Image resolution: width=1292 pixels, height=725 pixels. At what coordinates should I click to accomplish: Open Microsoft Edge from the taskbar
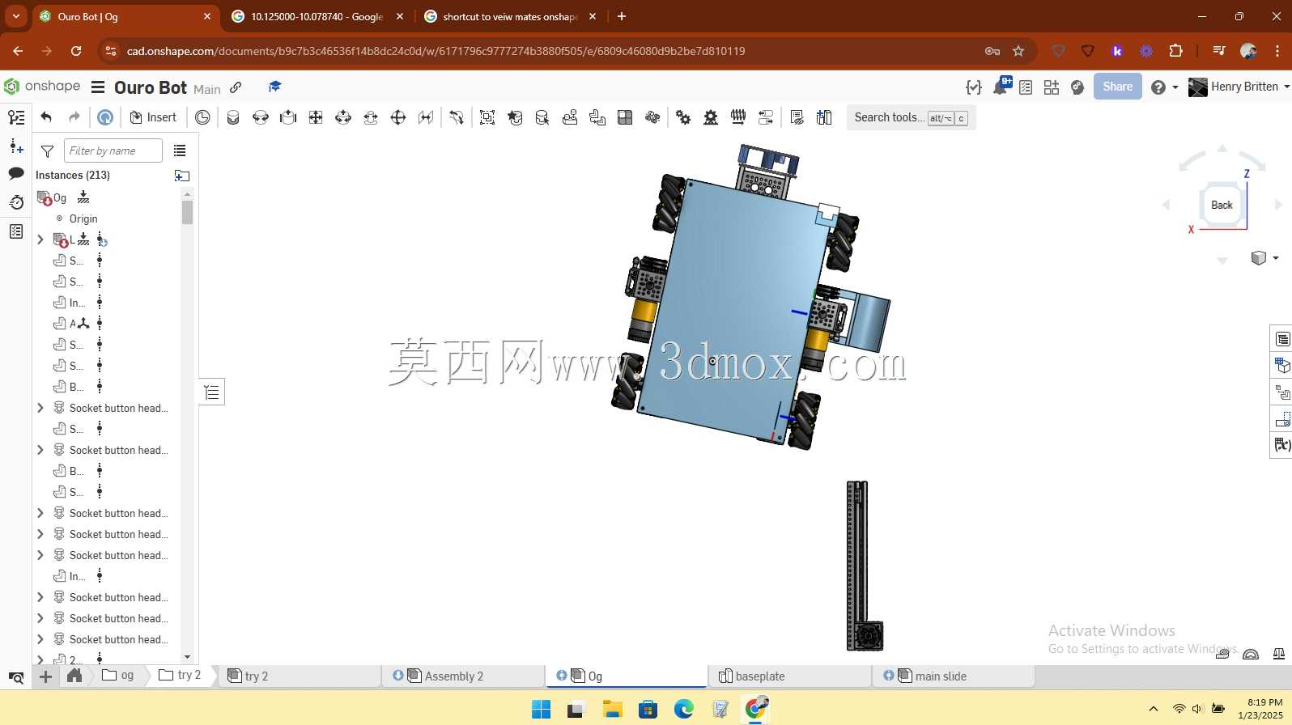click(684, 710)
